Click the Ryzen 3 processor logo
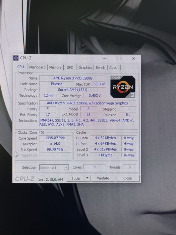 (123, 87)
